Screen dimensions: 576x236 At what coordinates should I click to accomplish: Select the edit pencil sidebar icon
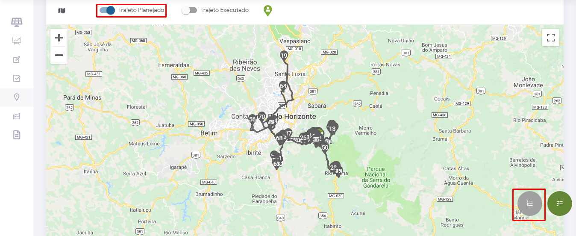(x=17, y=59)
